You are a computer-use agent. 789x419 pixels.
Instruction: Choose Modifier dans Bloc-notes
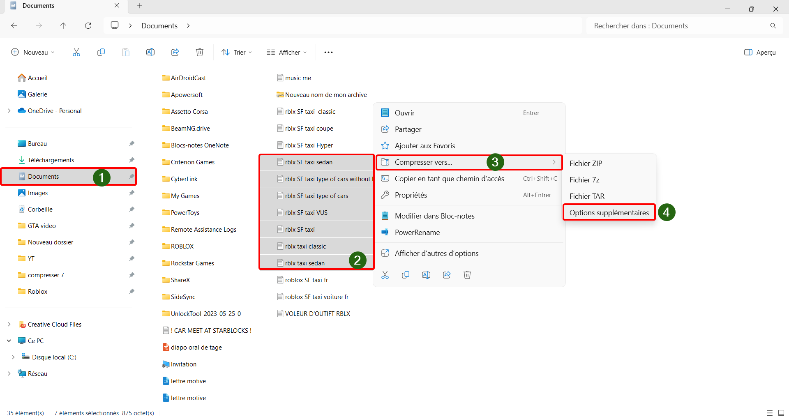[469, 216]
